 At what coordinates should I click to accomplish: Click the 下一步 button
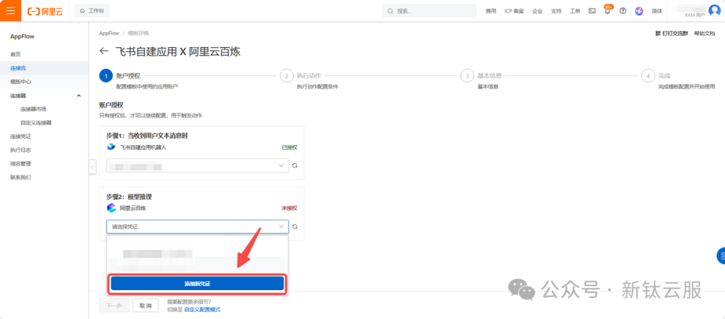pyautogui.click(x=113, y=306)
